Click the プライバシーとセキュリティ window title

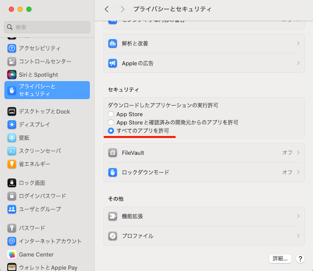click(172, 9)
